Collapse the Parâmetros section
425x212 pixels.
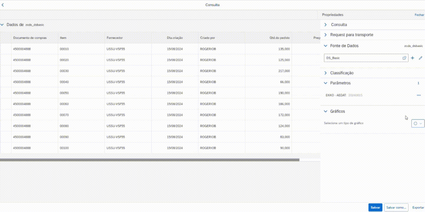coord(326,83)
